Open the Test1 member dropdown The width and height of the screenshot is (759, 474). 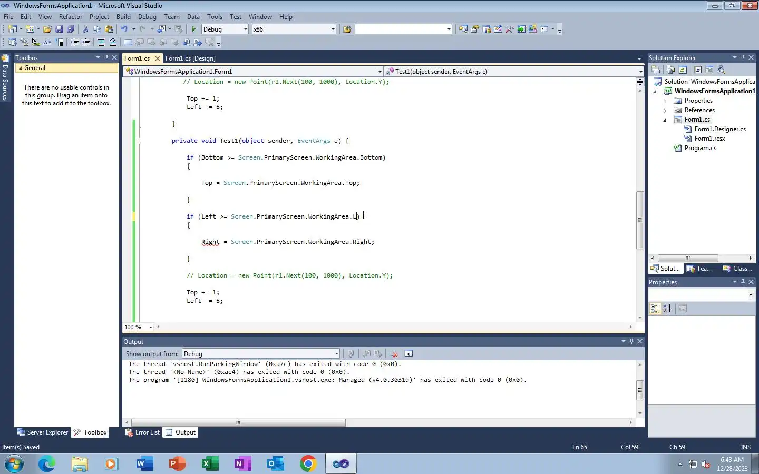click(640, 71)
